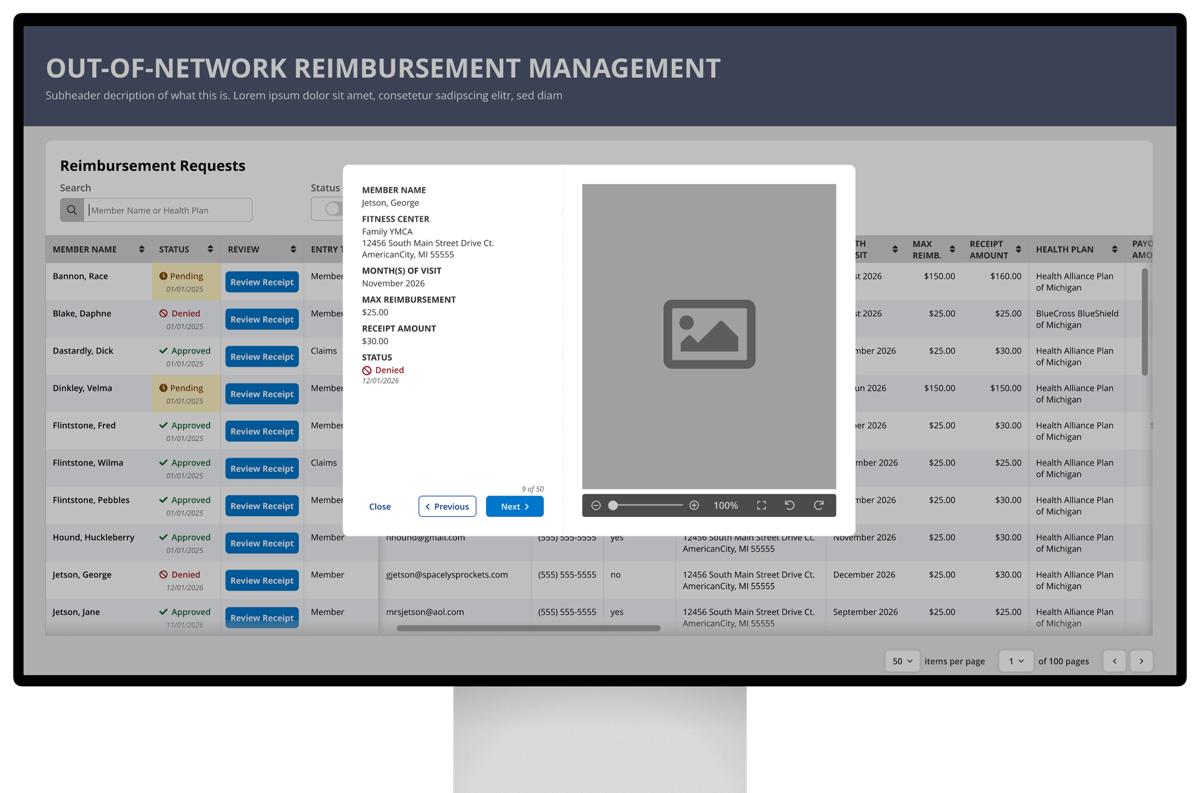Image resolution: width=1200 pixels, height=793 pixels.
Task: Sort by Member Name column
Action: click(142, 249)
